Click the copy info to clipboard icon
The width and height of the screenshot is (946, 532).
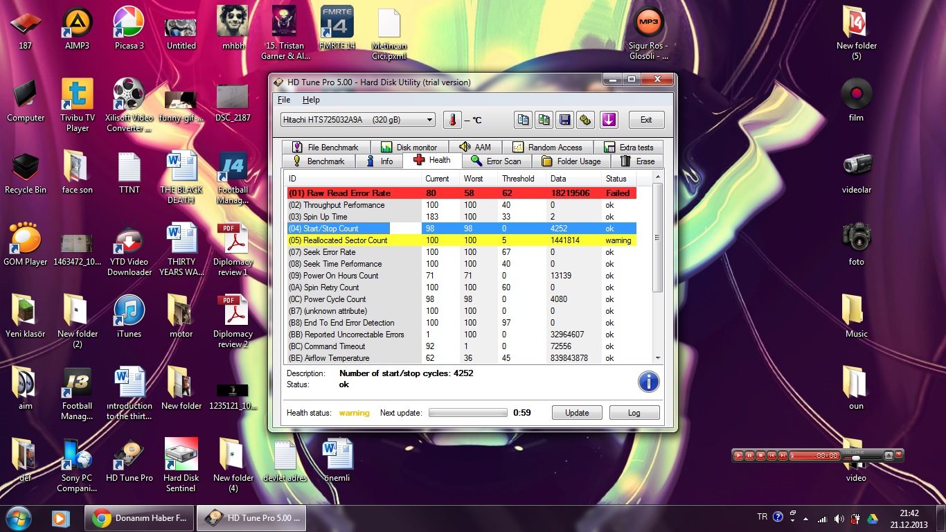[x=523, y=120]
